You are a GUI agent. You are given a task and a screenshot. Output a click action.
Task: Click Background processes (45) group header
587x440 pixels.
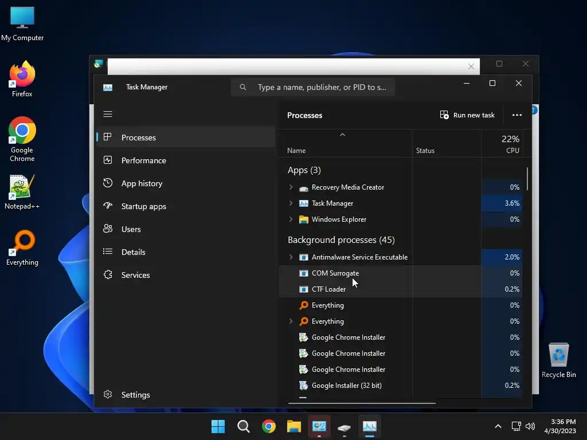pos(341,240)
